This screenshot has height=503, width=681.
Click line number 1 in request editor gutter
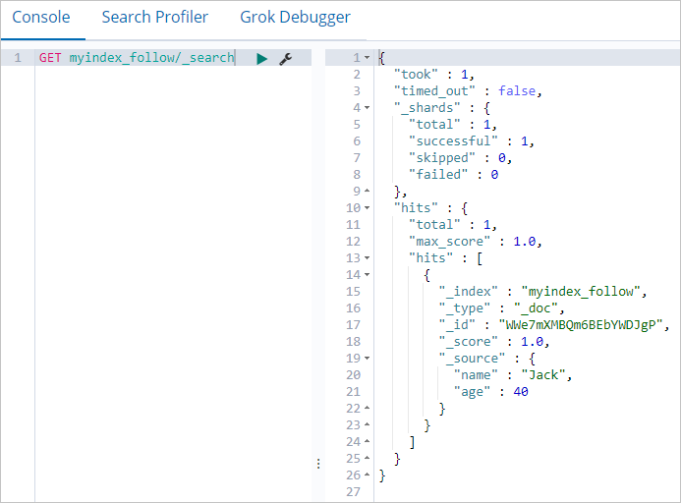point(18,57)
